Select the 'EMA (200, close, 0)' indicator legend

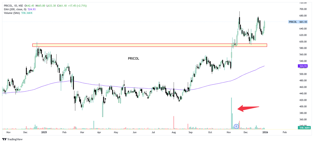pyautogui.click(x=15, y=9)
